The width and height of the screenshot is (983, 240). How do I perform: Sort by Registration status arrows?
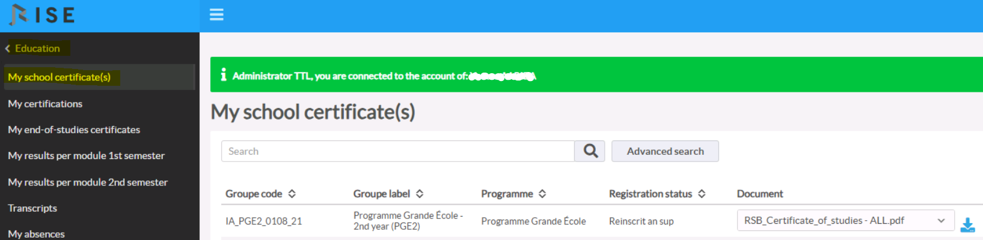[702, 194]
